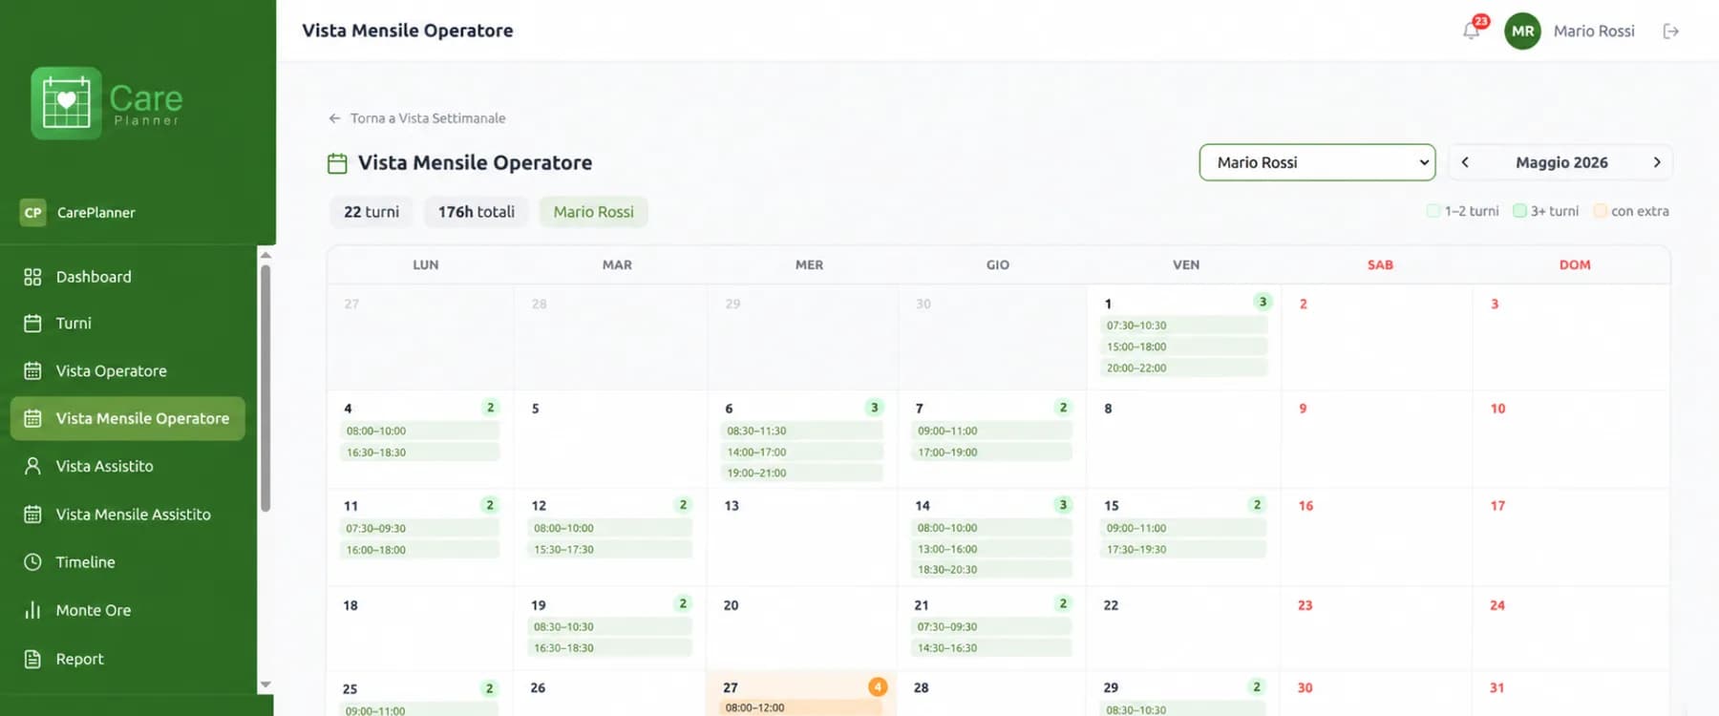Viewport: 1719px width, 716px height.
Task: Click the shift count badge on day 1
Action: (x=1263, y=302)
